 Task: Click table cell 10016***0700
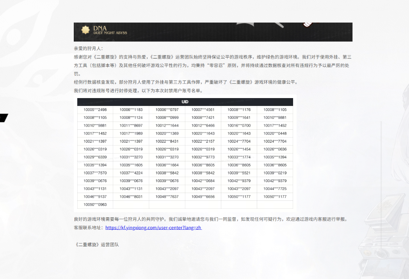coord(239,125)
